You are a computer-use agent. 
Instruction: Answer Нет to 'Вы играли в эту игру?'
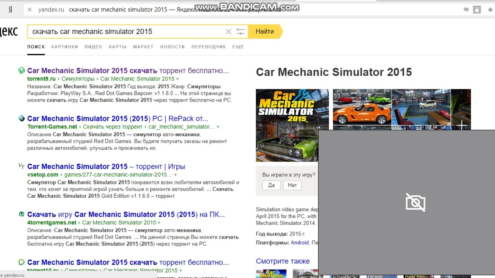292,185
